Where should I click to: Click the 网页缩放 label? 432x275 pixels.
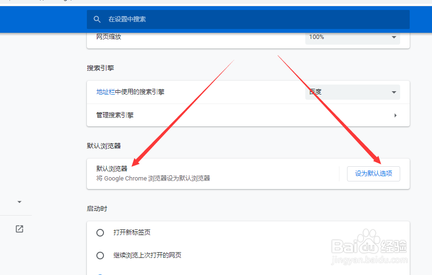(109, 37)
